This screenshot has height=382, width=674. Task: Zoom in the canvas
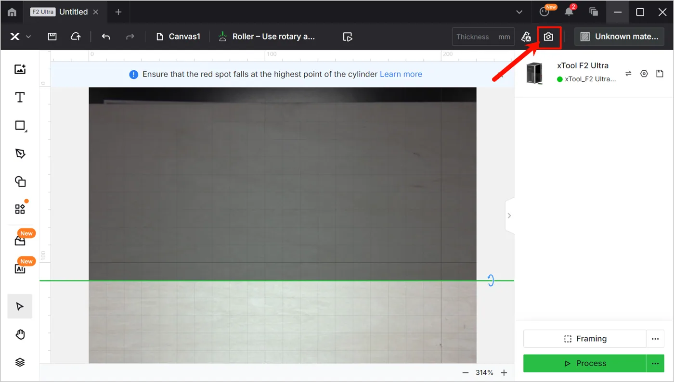(504, 373)
